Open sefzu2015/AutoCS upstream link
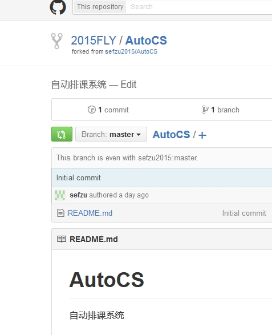The height and width of the screenshot is (335, 272). pyautogui.click(x=131, y=51)
